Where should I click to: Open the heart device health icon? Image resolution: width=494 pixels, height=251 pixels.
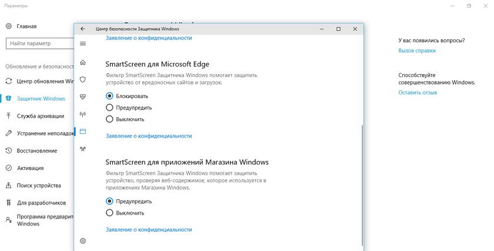[x=82, y=96]
